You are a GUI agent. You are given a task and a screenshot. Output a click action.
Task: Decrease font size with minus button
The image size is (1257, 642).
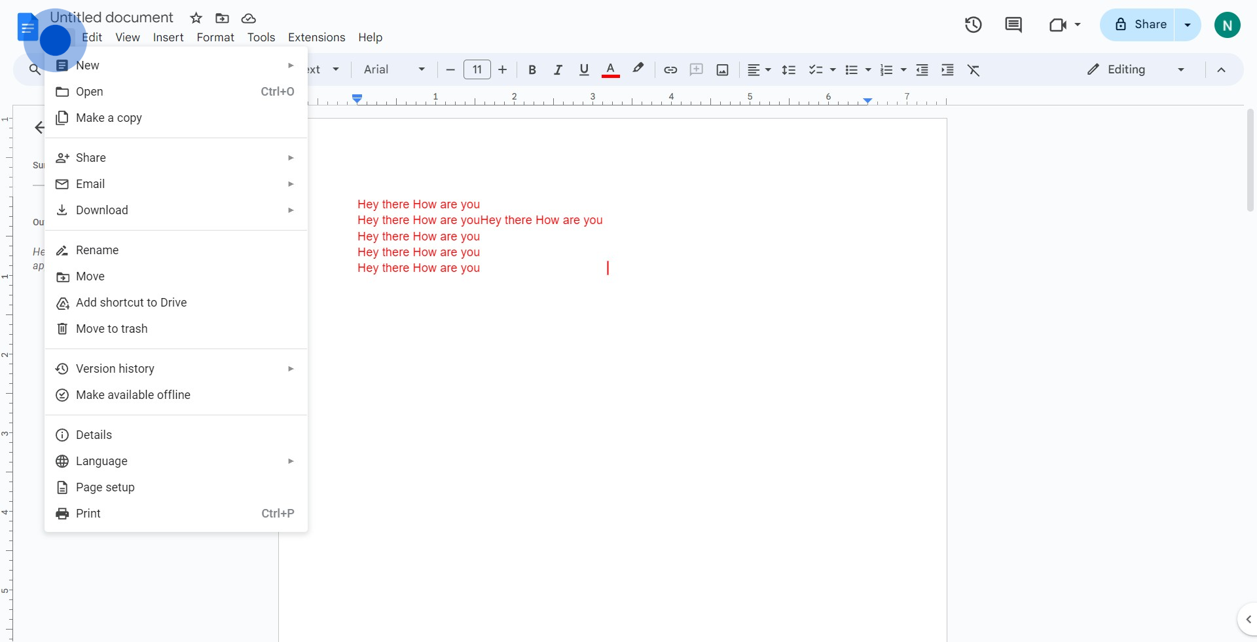[x=450, y=69]
